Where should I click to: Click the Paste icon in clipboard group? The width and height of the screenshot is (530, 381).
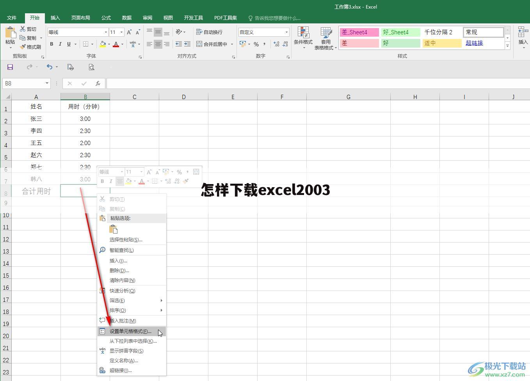(x=10, y=33)
